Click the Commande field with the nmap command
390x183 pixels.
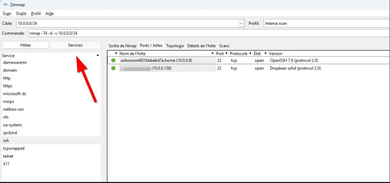[x=209, y=33]
